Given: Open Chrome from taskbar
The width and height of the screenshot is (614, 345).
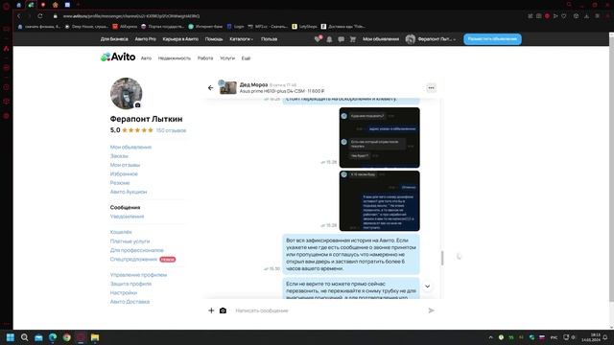Looking at the screenshot, I should coord(66,337).
